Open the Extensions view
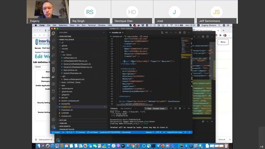265x149 pixels. (x=53, y=62)
